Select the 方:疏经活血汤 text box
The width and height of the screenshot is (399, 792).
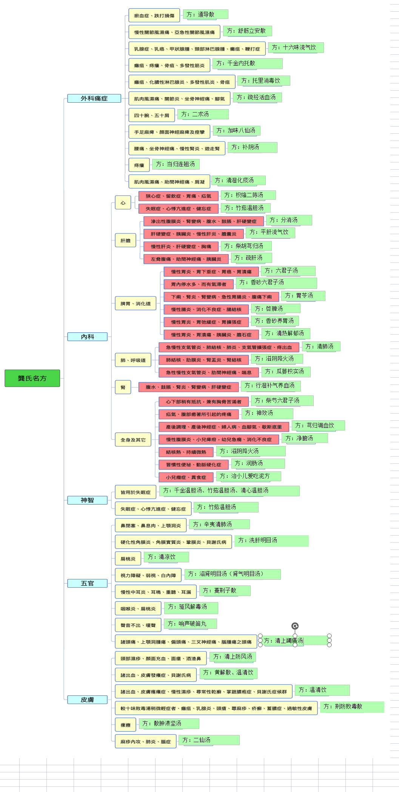[257, 97]
